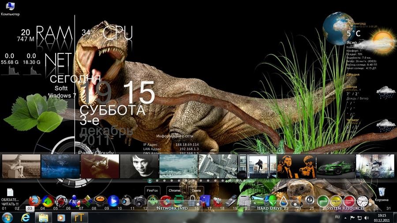Image resolution: width=397 pixels, height=223 pixels.
Task: Open the snowy landscape thumbnail
Action: [x=179, y=166]
